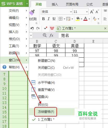Toggle bold formatting
Screen dimensions: 108x128
click(43, 19)
